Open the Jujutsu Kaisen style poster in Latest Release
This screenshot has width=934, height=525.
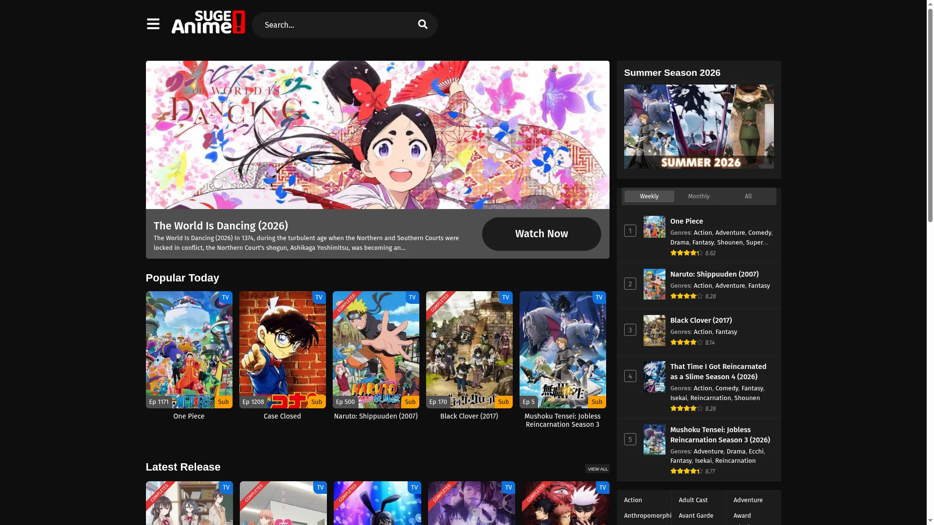pos(566,503)
